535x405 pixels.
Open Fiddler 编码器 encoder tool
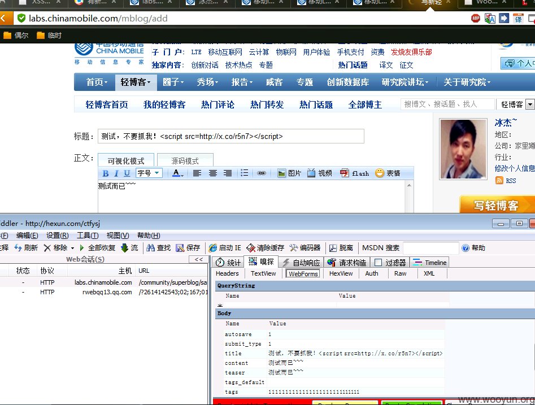[x=305, y=248]
